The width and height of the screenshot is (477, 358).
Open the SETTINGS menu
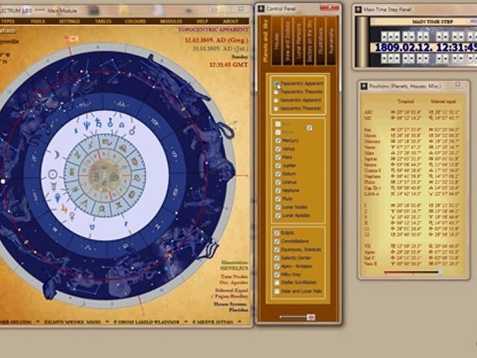tap(70, 21)
